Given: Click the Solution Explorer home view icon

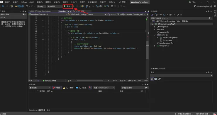Looking at the screenshot, I should tap(152, 15).
